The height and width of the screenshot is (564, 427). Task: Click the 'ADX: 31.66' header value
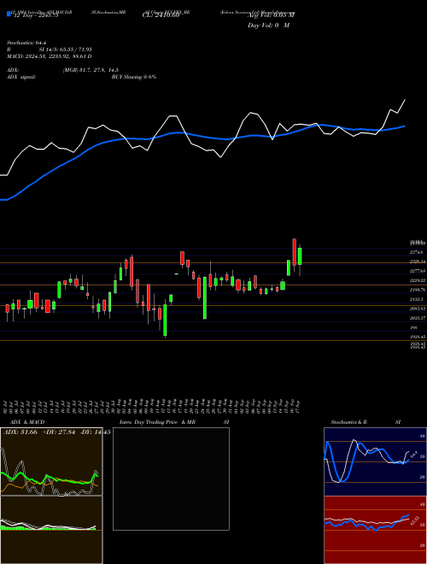pyautogui.click(x=20, y=432)
